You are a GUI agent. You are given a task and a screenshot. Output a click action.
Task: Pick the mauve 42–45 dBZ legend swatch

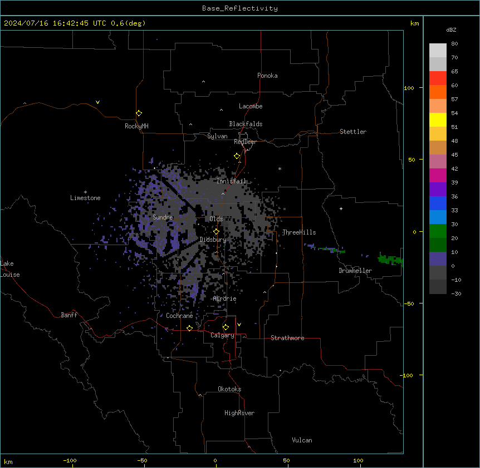438,162
